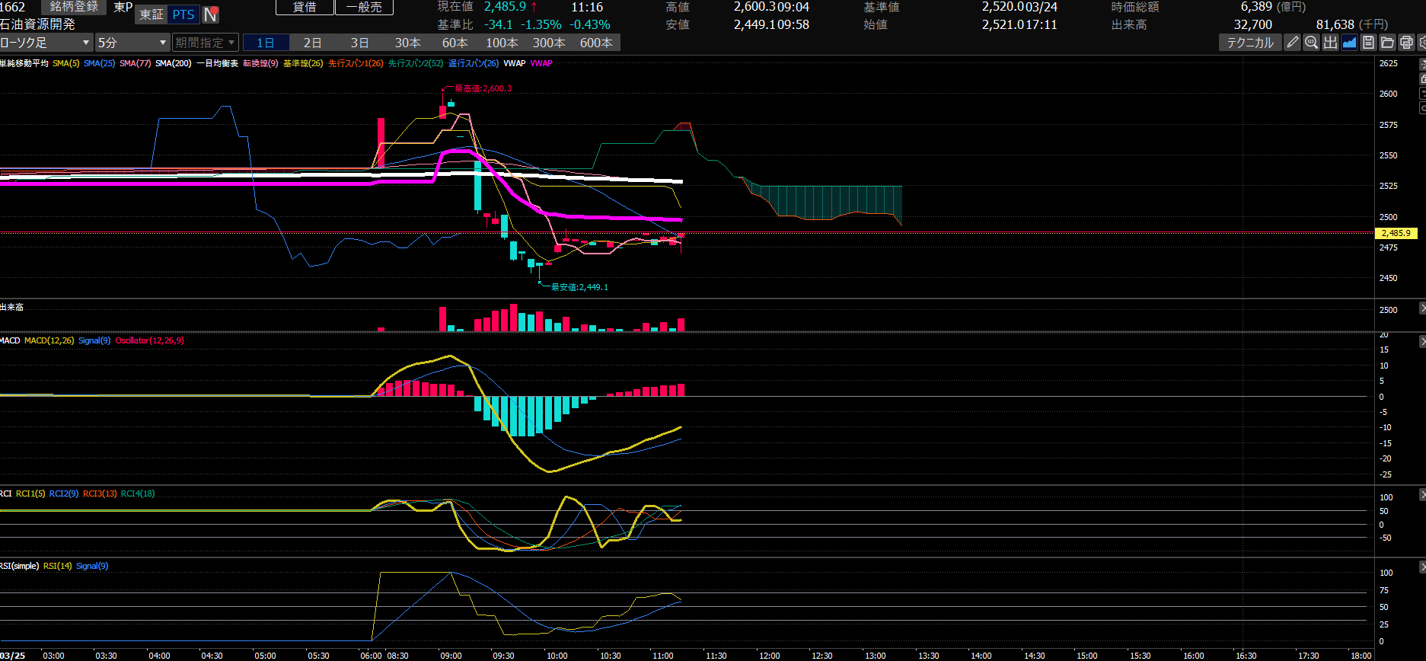Select the 60本 range tab
The image size is (1426, 661).
pos(455,43)
